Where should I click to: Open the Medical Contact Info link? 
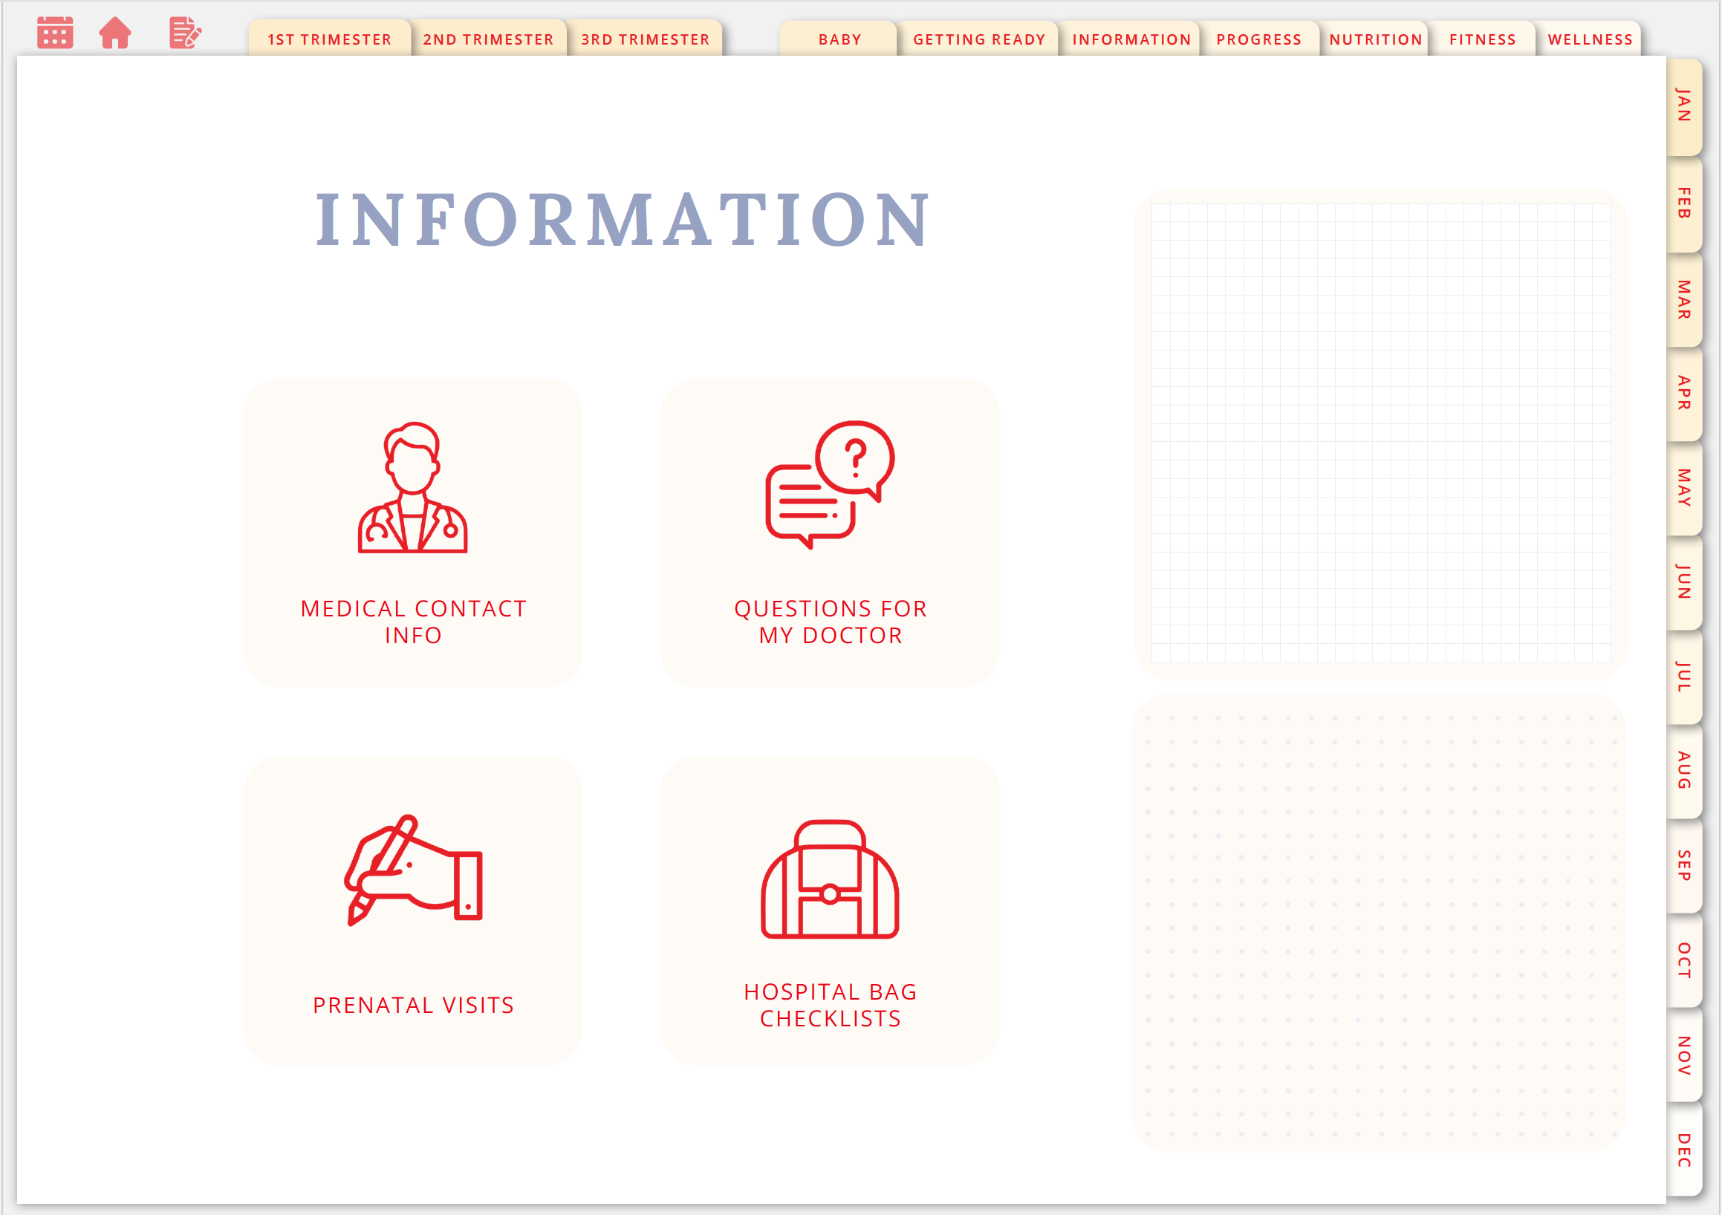(x=413, y=622)
